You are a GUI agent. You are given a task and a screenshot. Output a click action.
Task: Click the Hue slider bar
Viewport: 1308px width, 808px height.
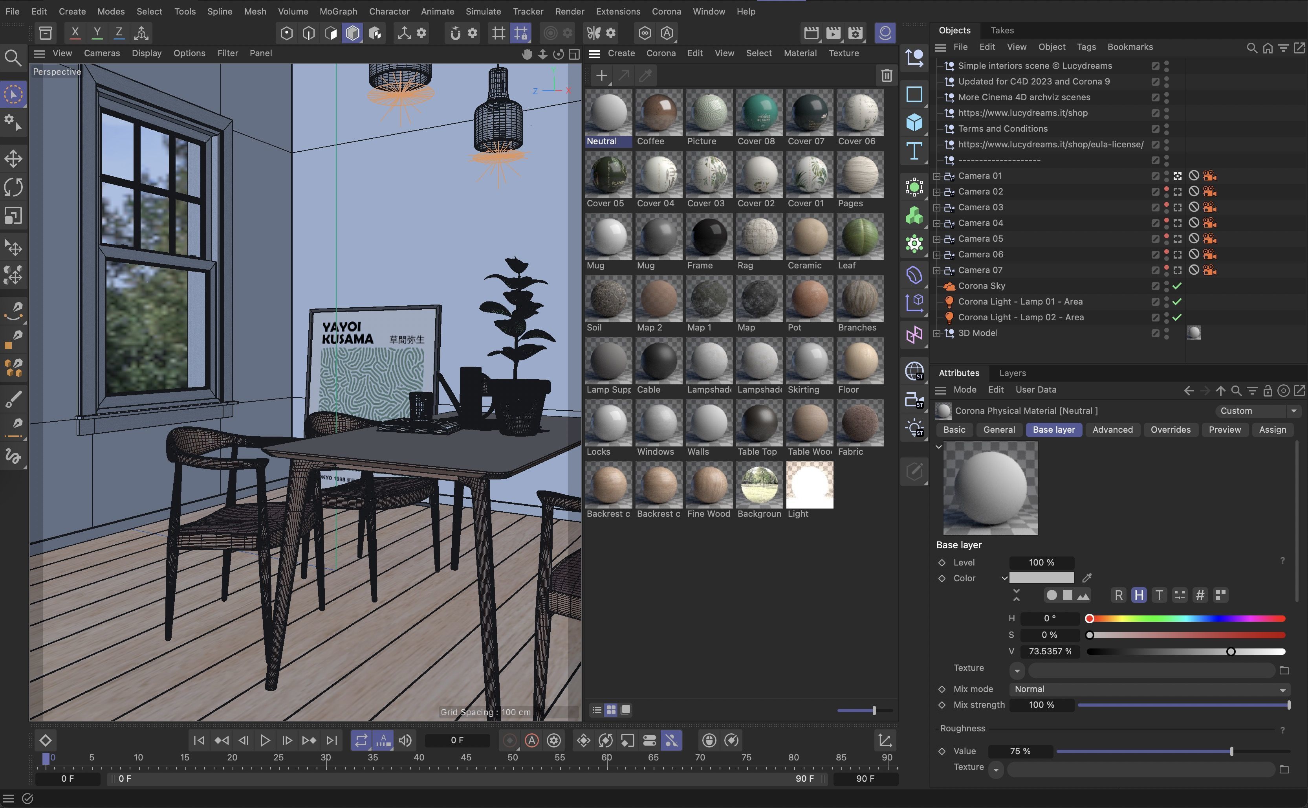coord(1187,619)
